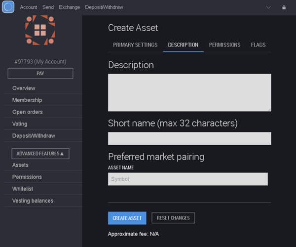Switch to the Permissions tab
The width and height of the screenshot is (296, 247).
(224, 45)
